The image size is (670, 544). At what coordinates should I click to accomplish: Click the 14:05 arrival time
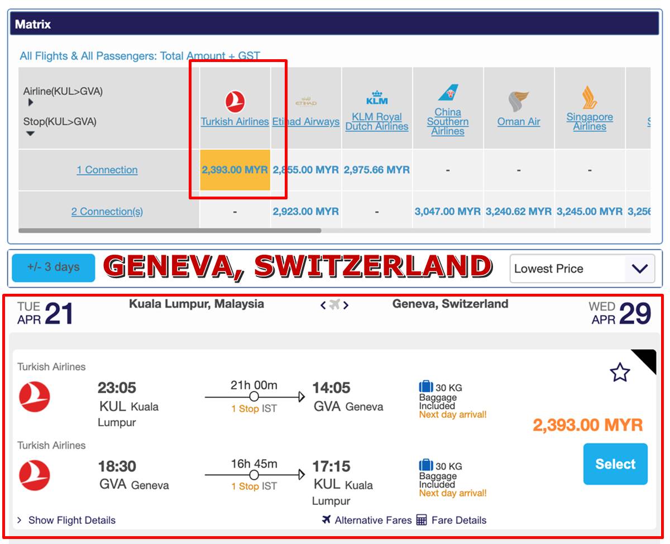(x=331, y=388)
